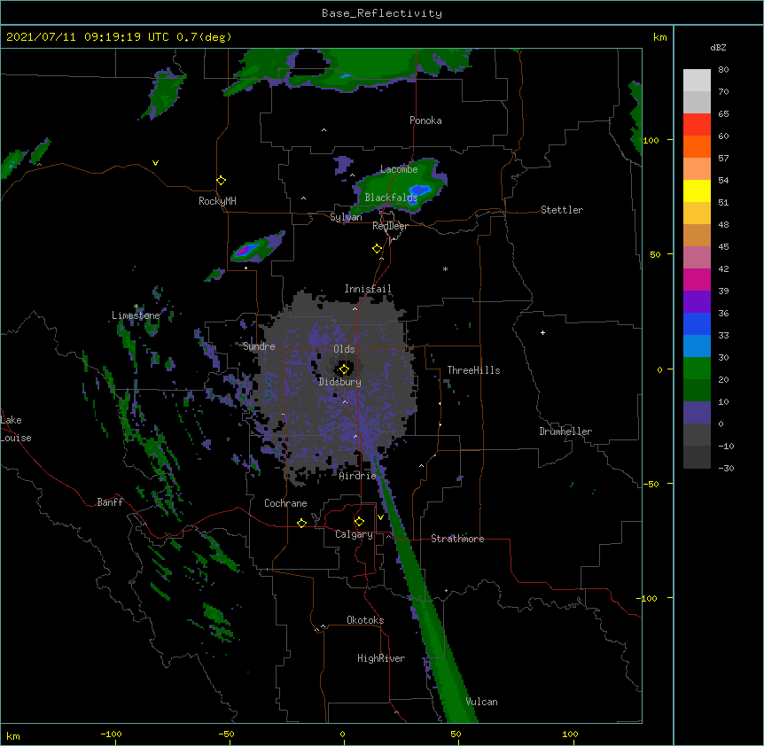Image resolution: width=764 pixels, height=746 pixels.
Task: Click the Stettler city label
Action: tap(561, 210)
